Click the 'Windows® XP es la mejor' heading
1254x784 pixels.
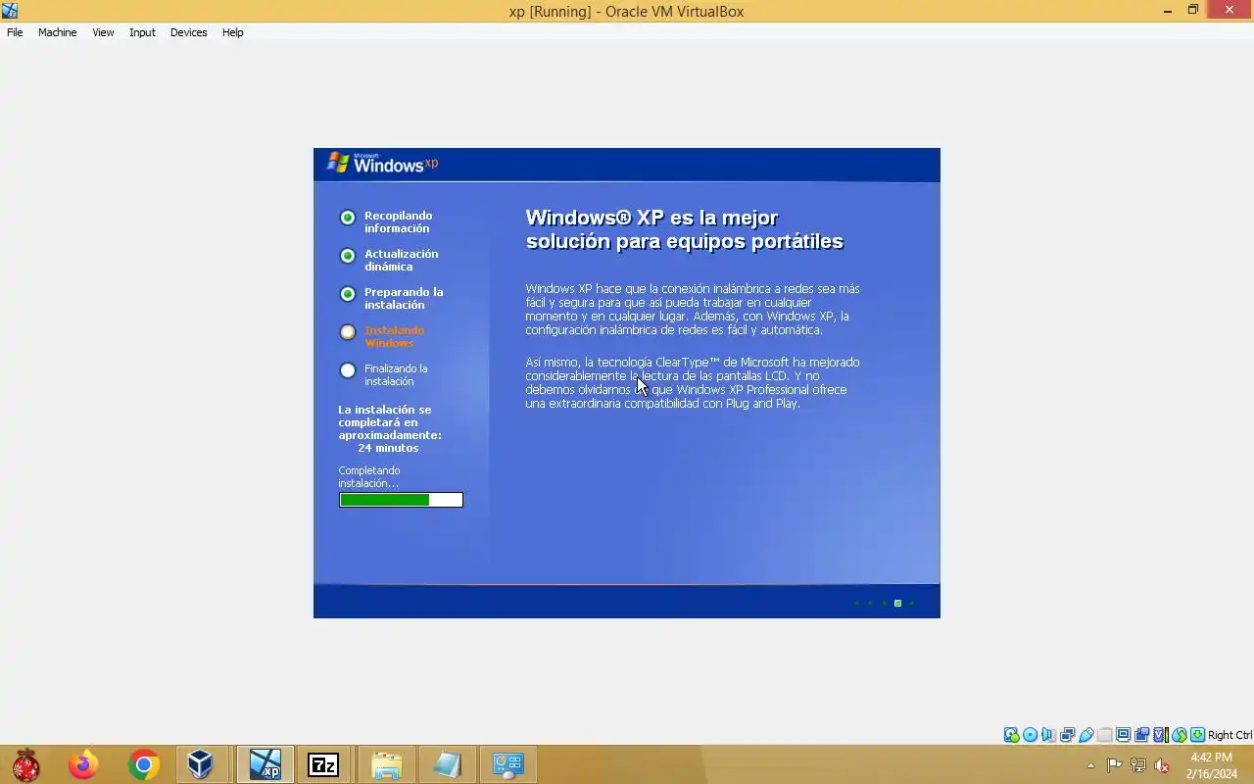[x=651, y=218]
